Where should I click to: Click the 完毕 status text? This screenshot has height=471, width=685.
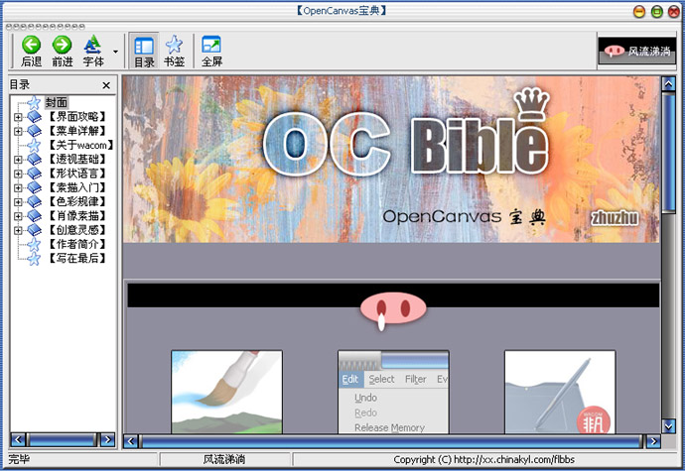click(19, 460)
